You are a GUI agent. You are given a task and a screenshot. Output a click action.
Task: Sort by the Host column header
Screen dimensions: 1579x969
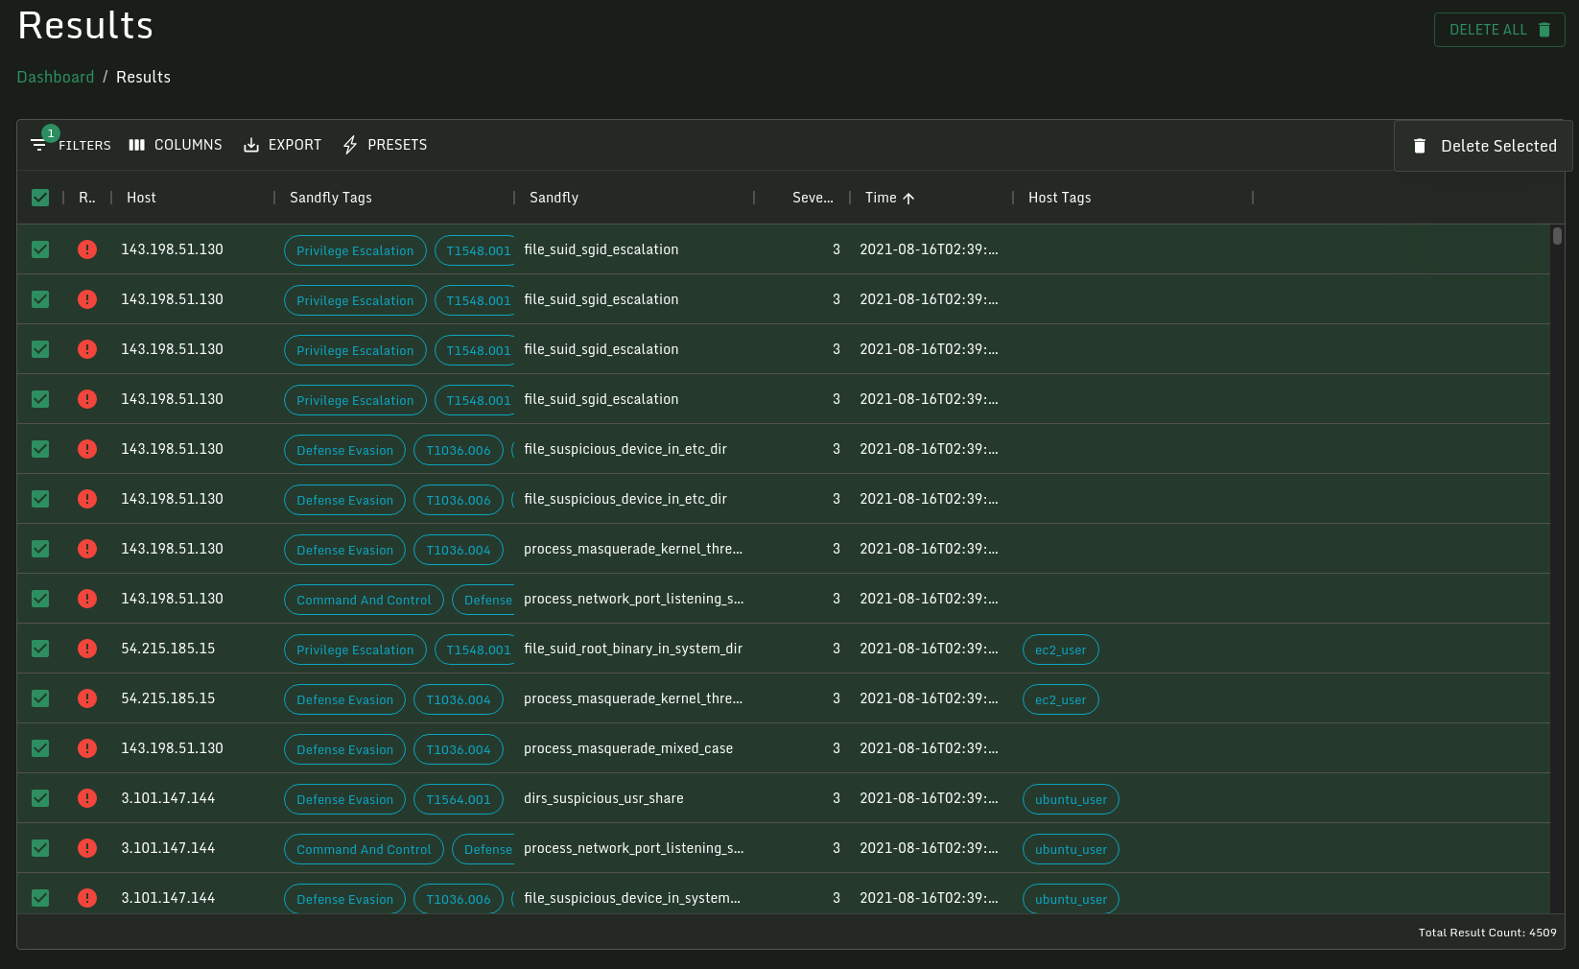pyautogui.click(x=141, y=198)
